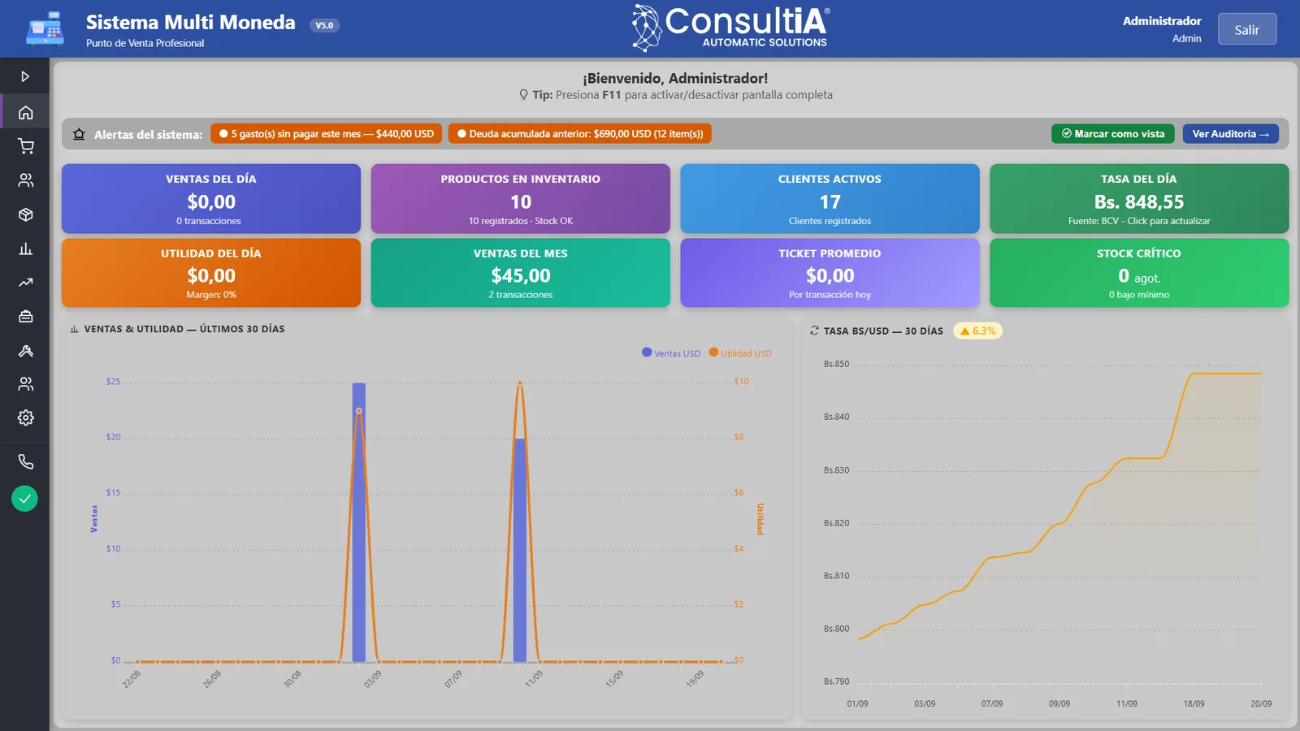Screen dimensions: 1300x731
Task: Click Tasa del Día card to update
Action: coord(1139,199)
